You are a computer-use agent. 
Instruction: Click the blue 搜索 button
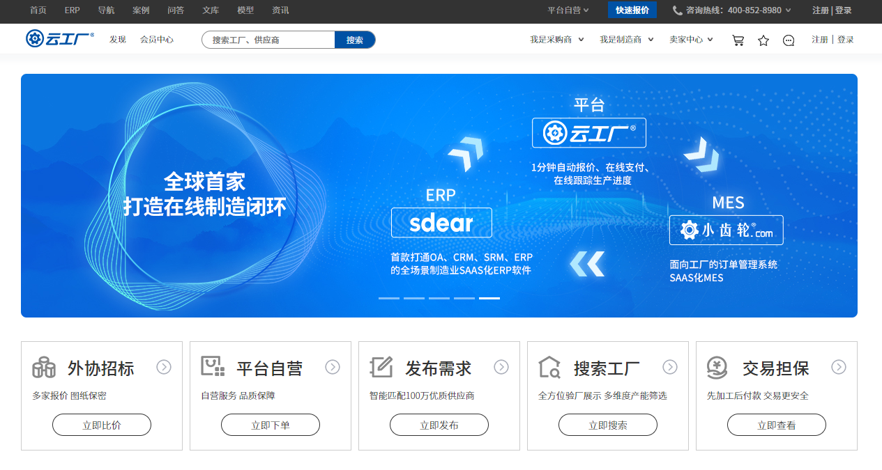355,40
